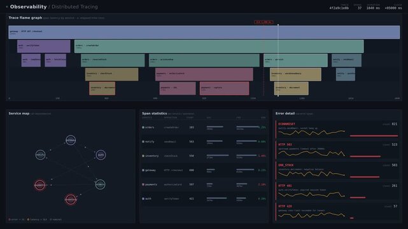The image size is (408, 229).
Task: Click the auth color square in Span statistics
Action: (x=143, y=198)
